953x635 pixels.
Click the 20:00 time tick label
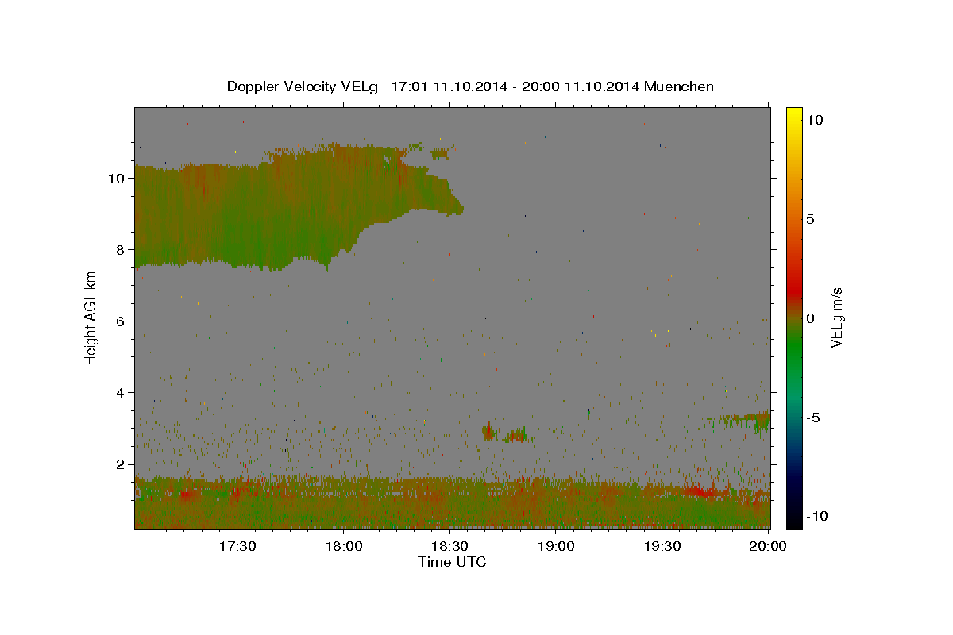click(x=768, y=547)
